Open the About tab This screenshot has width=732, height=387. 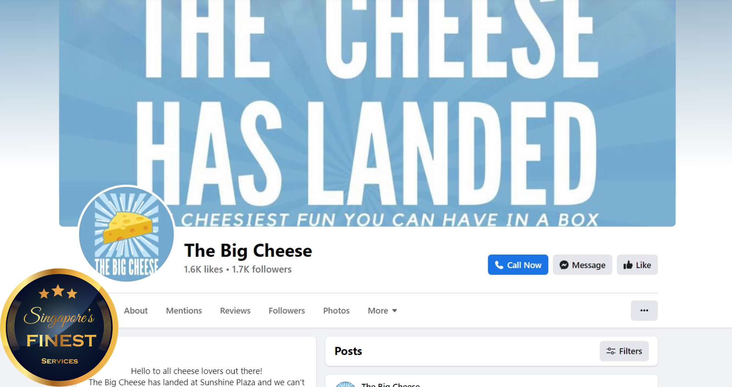click(x=136, y=311)
